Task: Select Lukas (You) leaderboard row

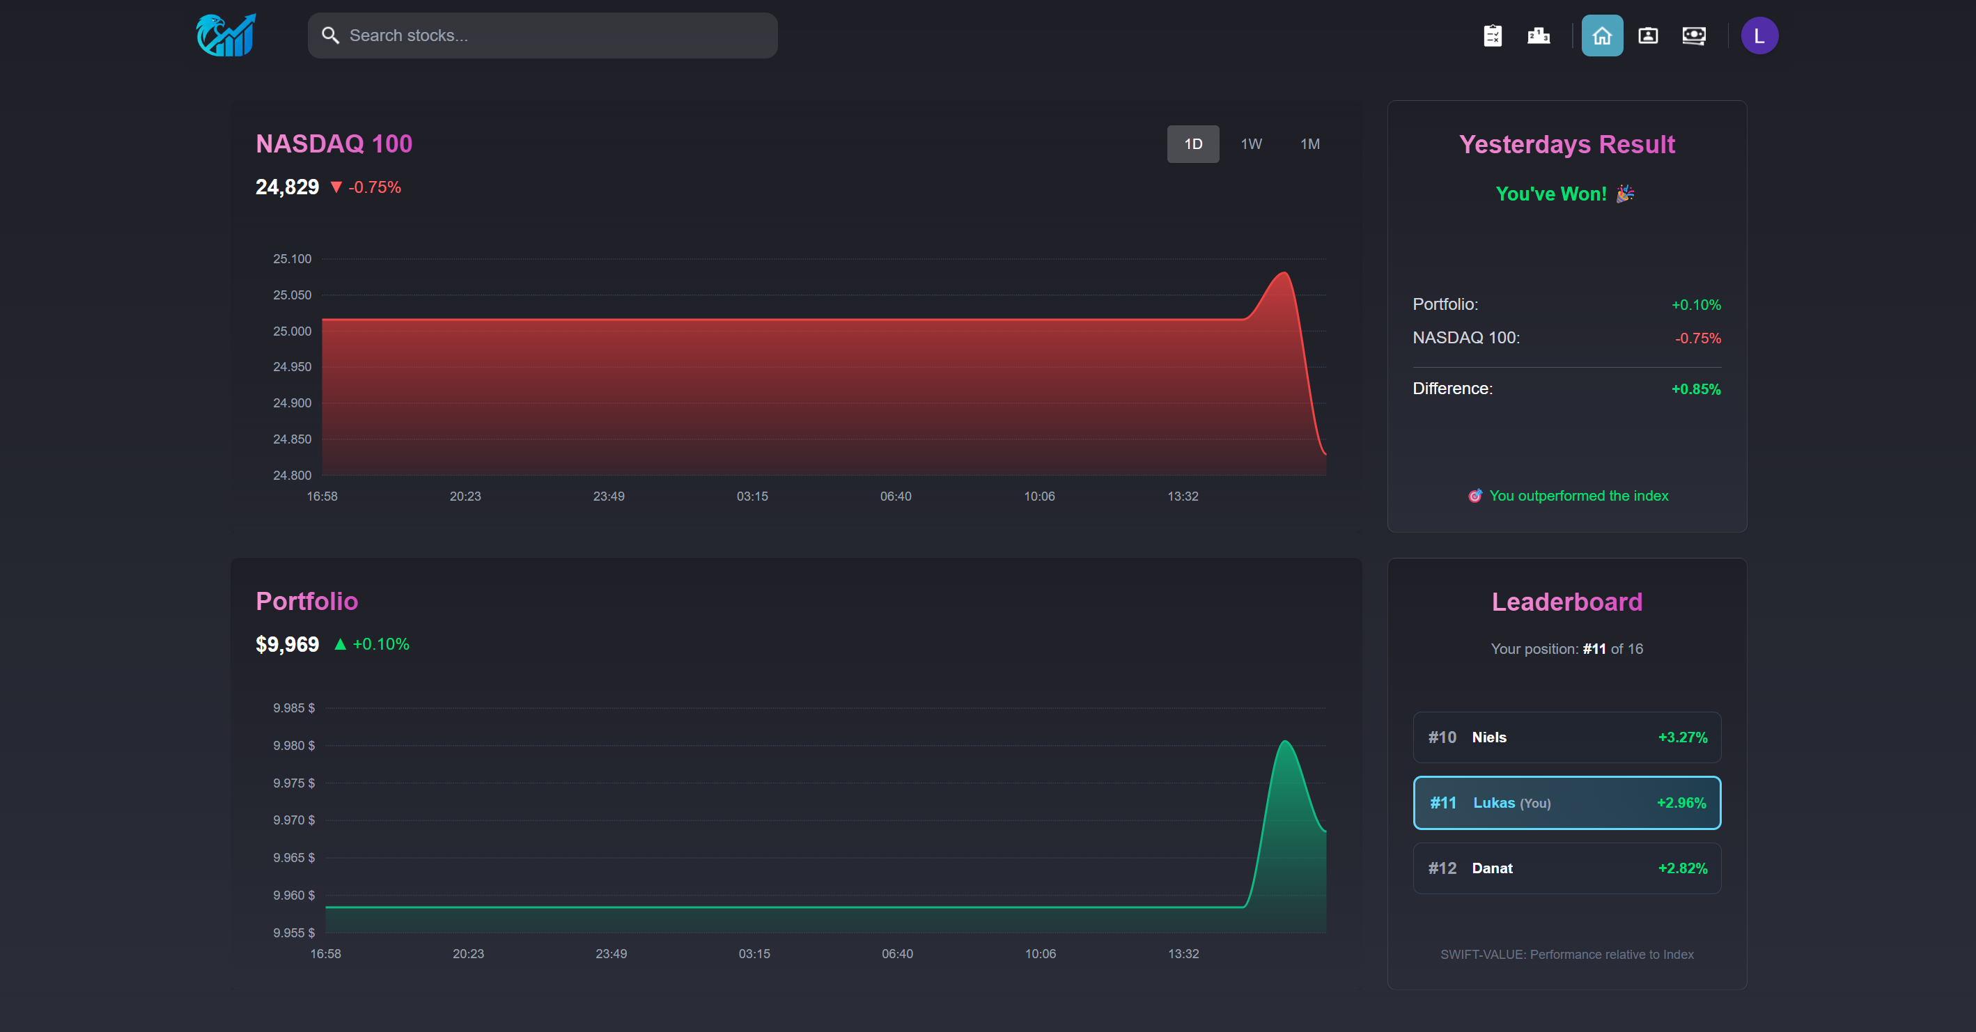Action: coord(1566,803)
